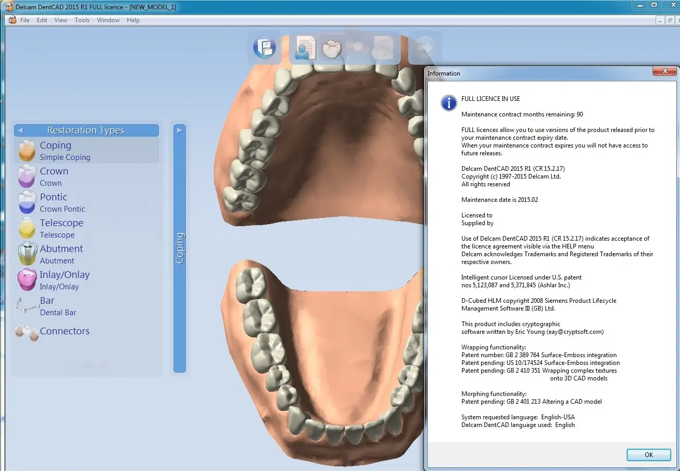This screenshot has width=680, height=471.
Task: Close the Information dialog
Action: tap(663, 71)
